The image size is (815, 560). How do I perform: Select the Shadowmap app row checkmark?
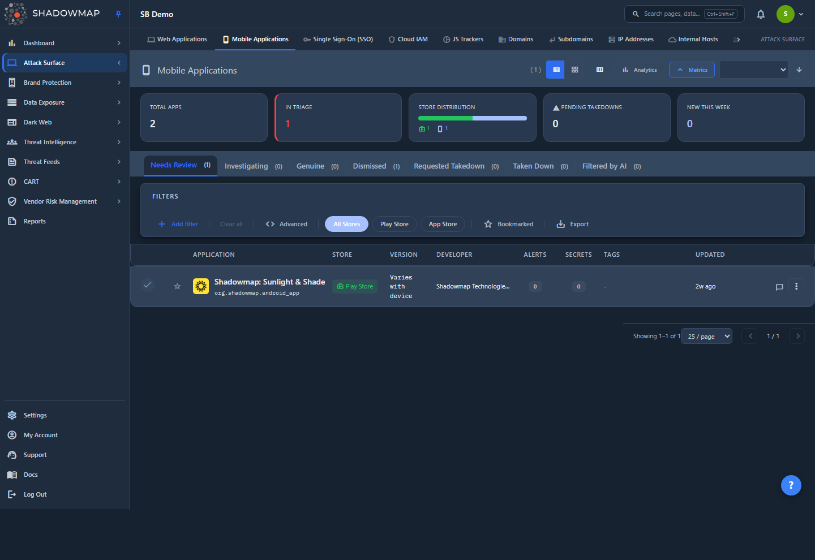click(148, 285)
